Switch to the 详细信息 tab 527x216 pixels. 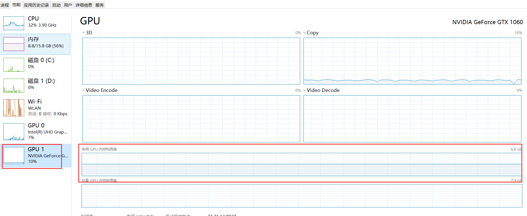pos(84,5)
